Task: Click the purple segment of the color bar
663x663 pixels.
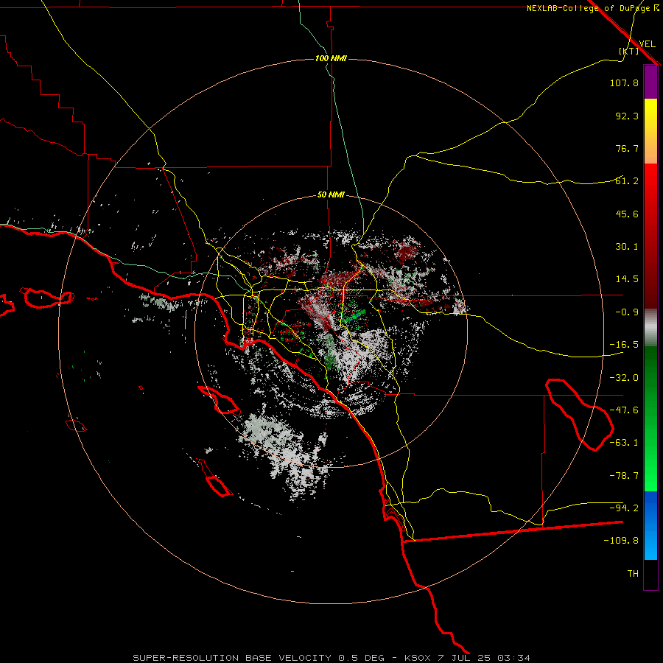Action: (x=650, y=83)
